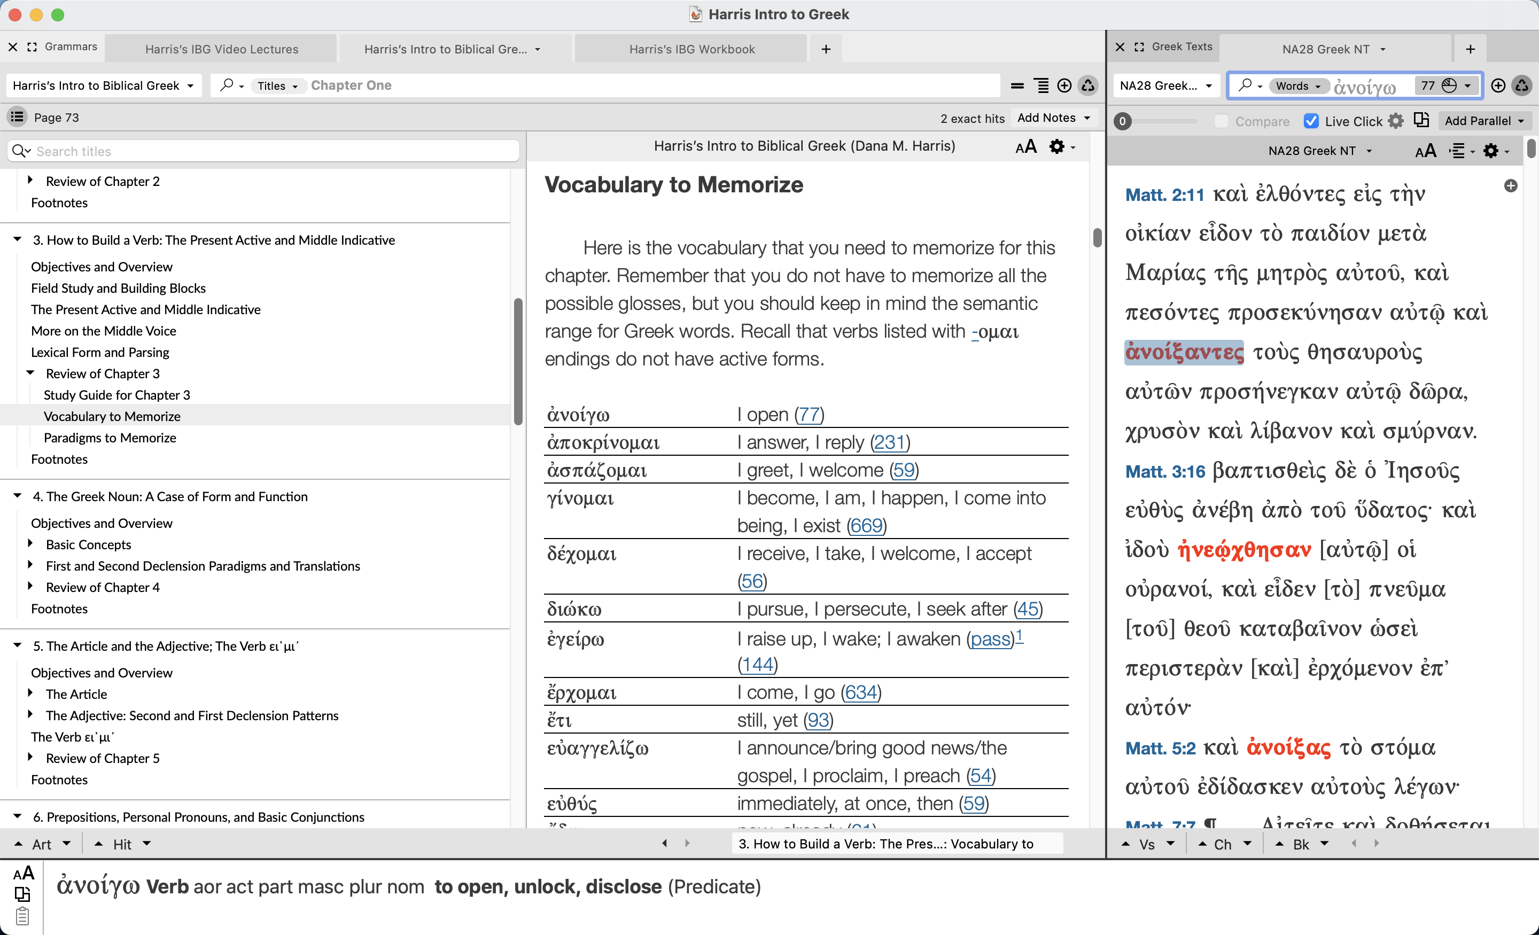Click the plus circle icon beside Matt. 2:11
The height and width of the screenshot is (935, 1539).
(x=1510, y=185)
